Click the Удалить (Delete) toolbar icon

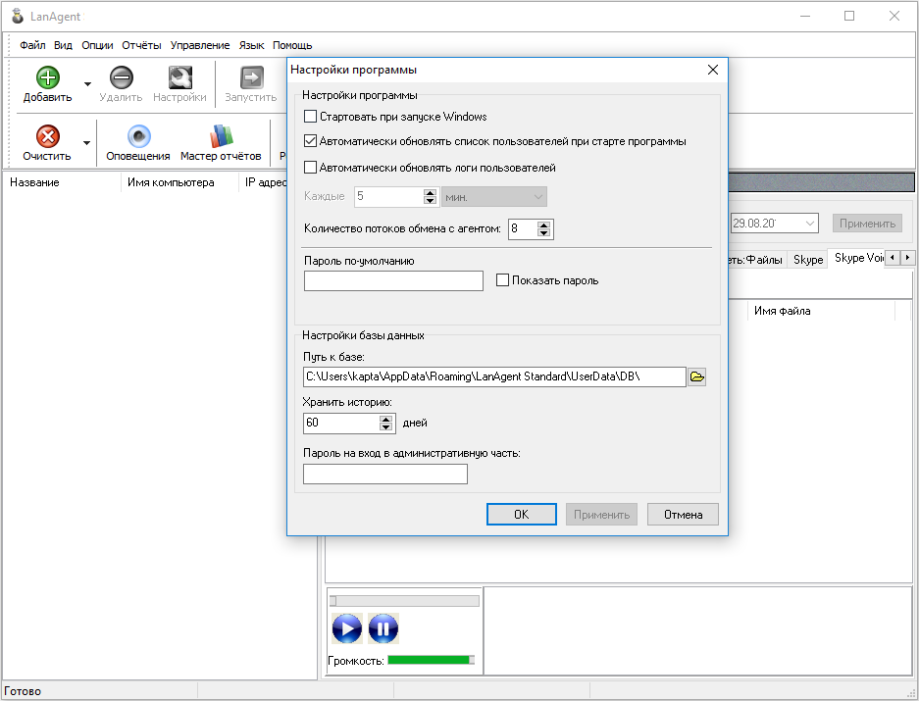pos(121,78)
